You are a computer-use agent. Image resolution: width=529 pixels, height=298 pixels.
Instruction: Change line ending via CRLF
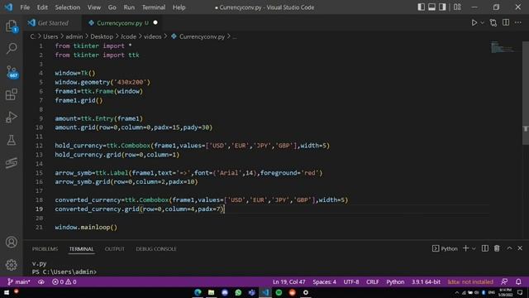[373, 281]
